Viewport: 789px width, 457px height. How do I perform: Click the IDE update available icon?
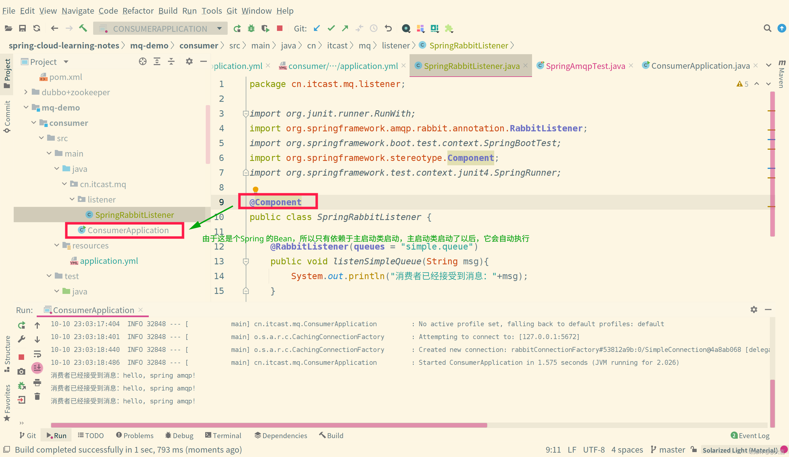(x=782, y=28)
